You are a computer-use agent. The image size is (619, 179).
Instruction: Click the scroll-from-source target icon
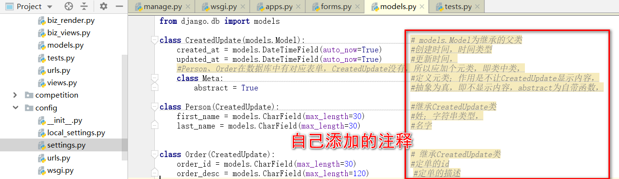(x=69, y=7)
